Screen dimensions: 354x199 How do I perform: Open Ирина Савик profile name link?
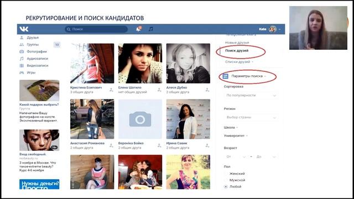(x=176, y=143)
